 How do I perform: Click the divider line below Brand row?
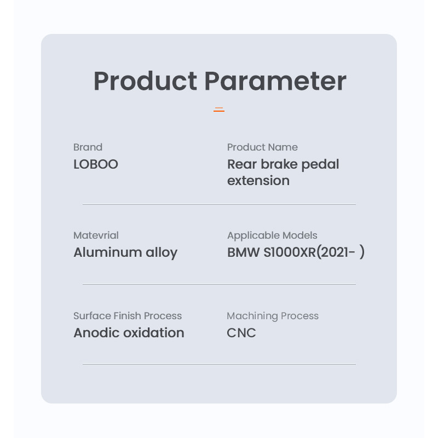(x=219, y=204)
